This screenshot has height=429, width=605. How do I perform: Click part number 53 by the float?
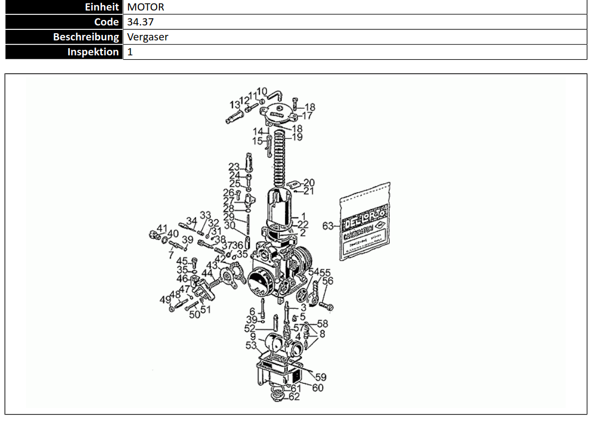(x=251, y=345)
